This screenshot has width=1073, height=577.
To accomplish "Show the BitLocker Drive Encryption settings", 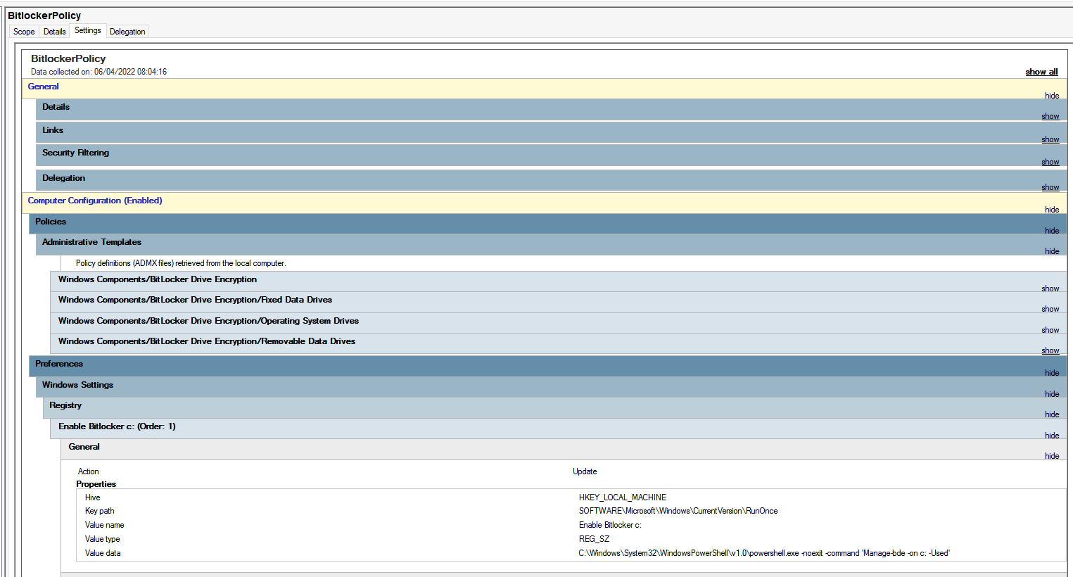I will point(1050,288).
